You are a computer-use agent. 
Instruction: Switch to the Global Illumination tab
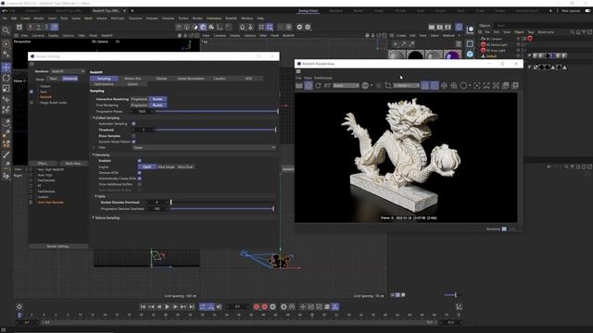tap(191, 79)
